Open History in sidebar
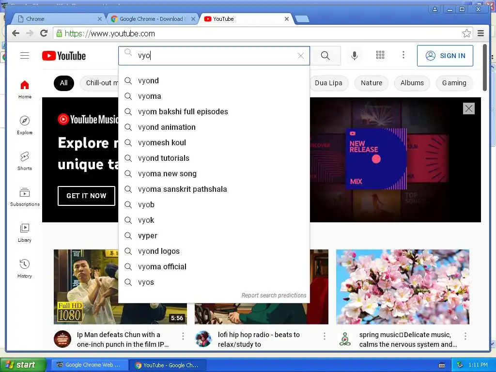496x372 pixels. pos(25,268)
